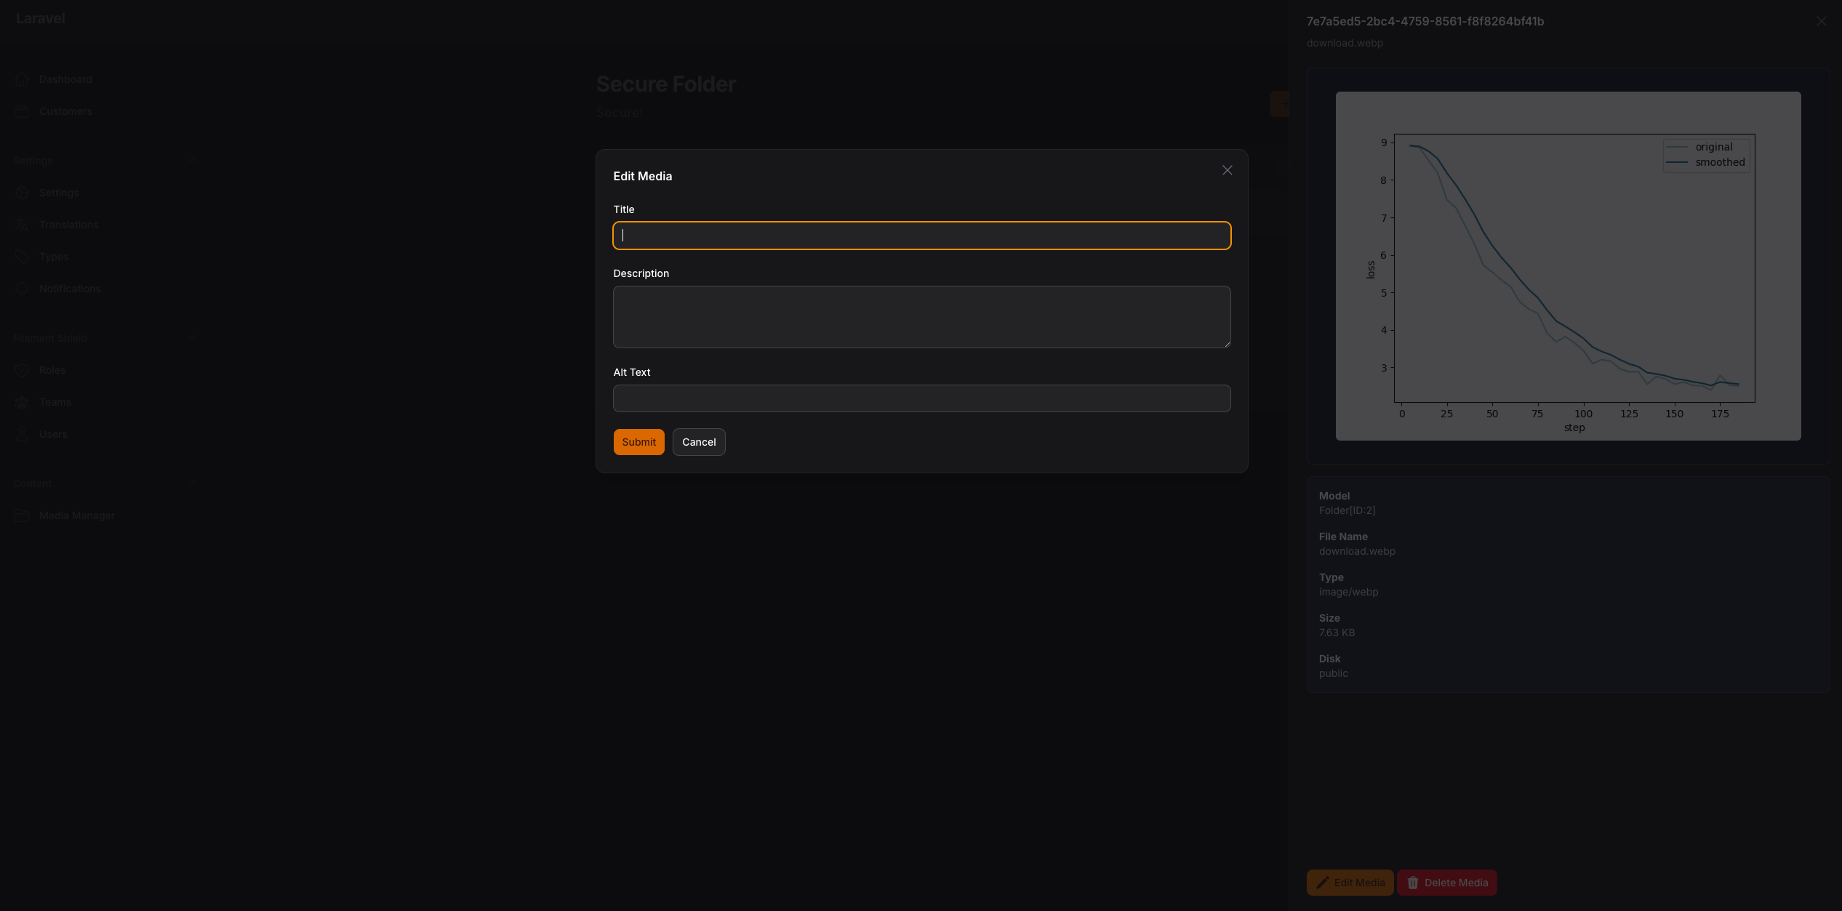Close the Edit Media modal dialog
1842x911 pixels.
point(1227,170)
